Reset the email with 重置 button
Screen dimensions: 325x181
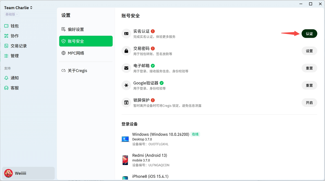pos(309,68)
